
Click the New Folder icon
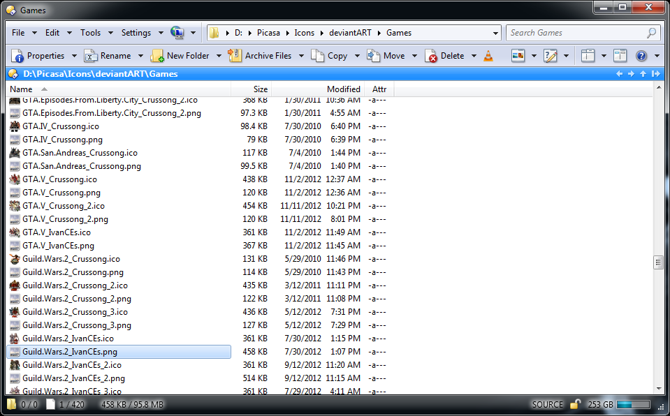(x=156, y=56)
